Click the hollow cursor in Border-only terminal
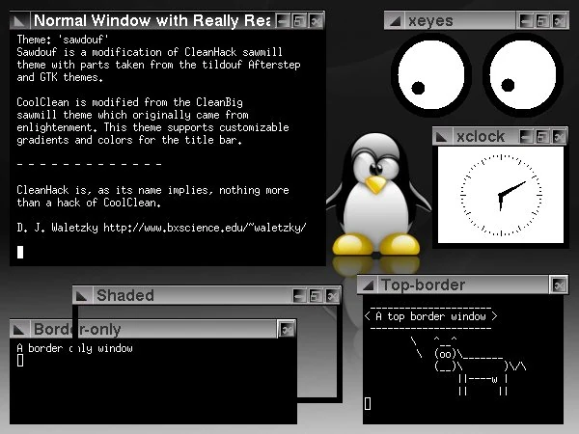Image resolution: width=579 pixels, height=434 pixels. [20, 360]
